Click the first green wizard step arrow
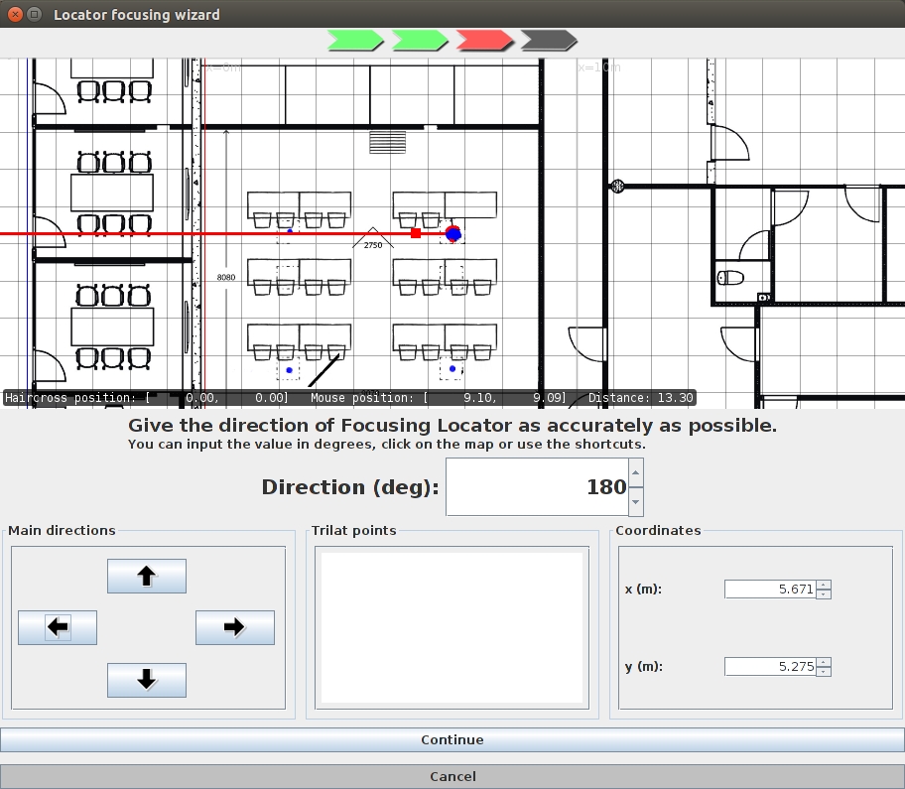 click(355, 41)
